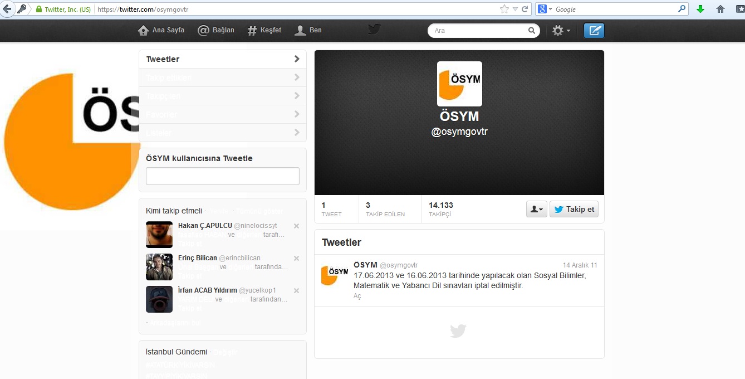Click the Twitter, Inc. (US) identity label
The width and height of the screenshot is (745, 379).
(x=67, y=9)
